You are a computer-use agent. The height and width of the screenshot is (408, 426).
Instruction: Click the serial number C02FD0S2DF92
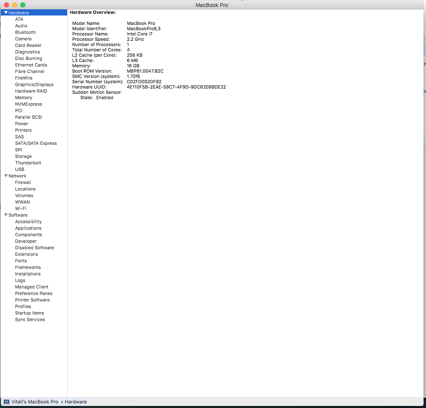pyautogui.click(x=144, y=82)
